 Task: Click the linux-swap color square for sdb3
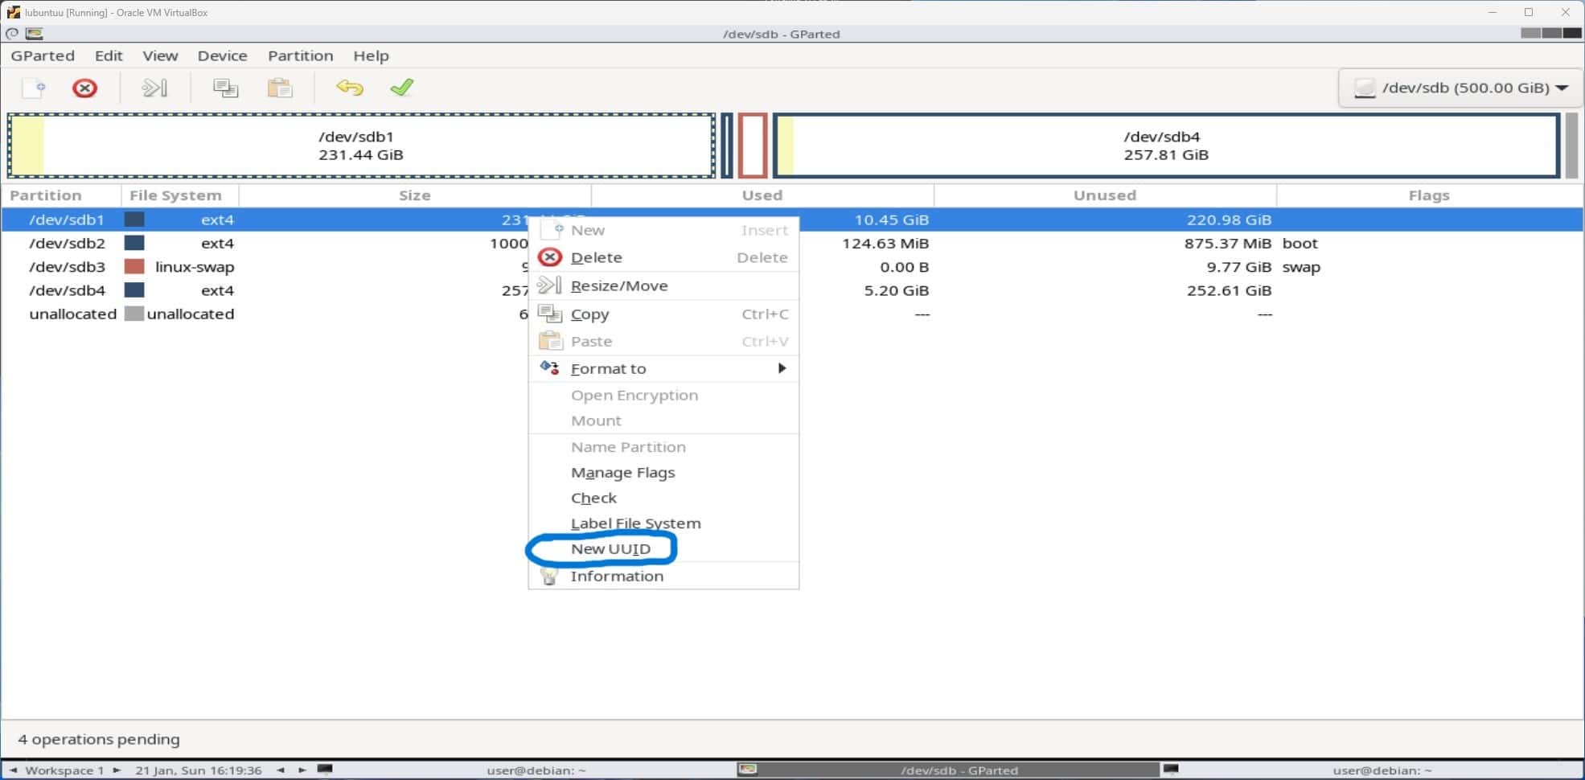pyautogui.click(x=134, y=267)
